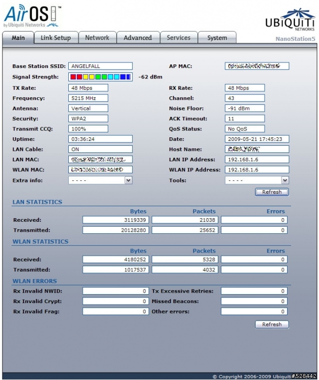
Task: Click WLAN transmitted bytes 1017537
Action: point(116,270)
